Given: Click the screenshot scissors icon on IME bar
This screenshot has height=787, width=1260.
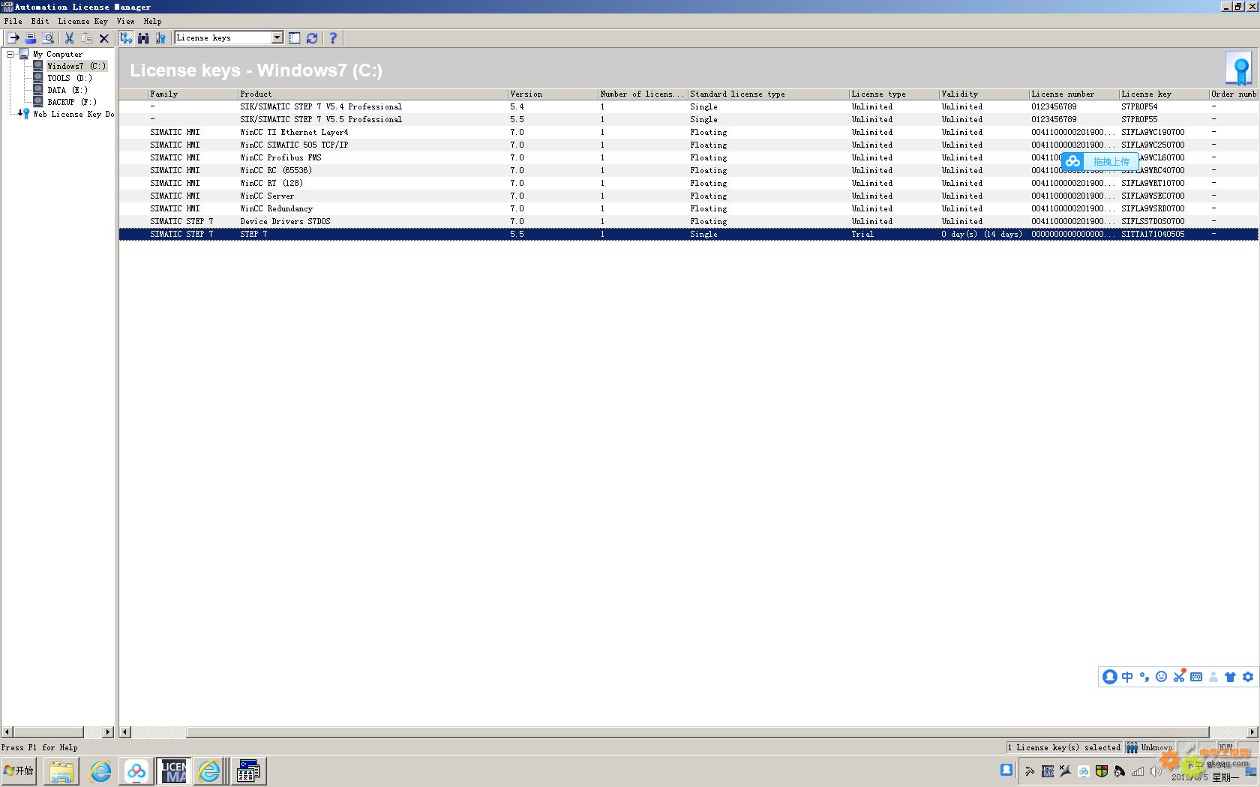Looking at the screenshot, I should click(1179, 676).
